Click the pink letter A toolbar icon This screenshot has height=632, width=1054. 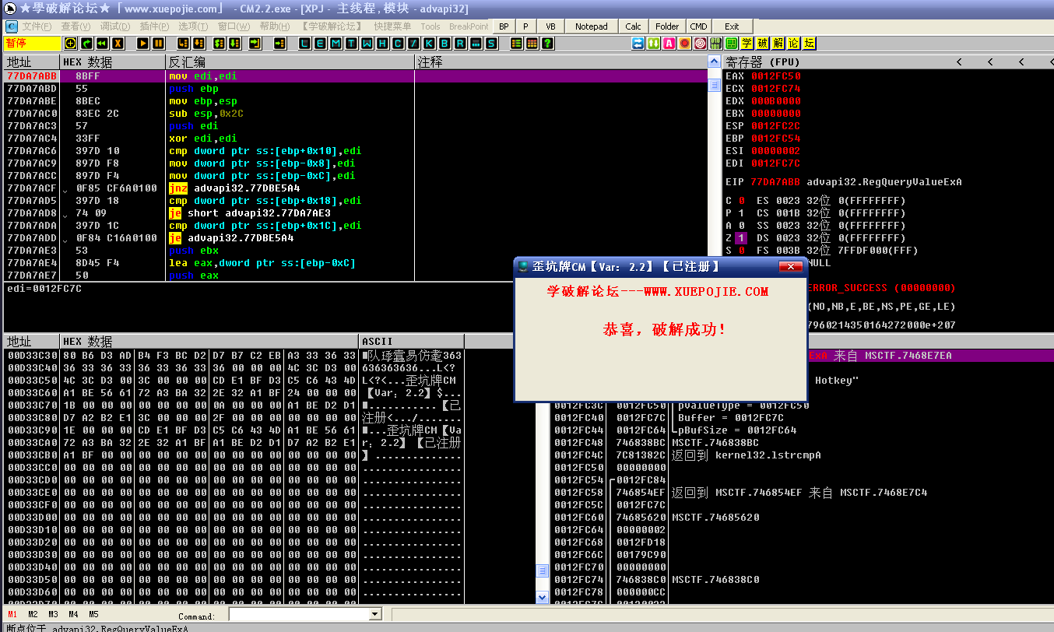click(x=669, y=44)
